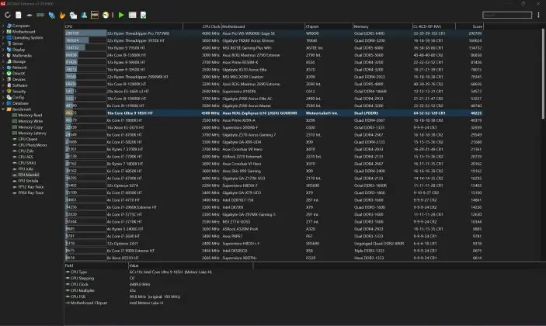The image size is (546, 326).
Task: Launch the flame stability test icon
Action: (62, 15)
